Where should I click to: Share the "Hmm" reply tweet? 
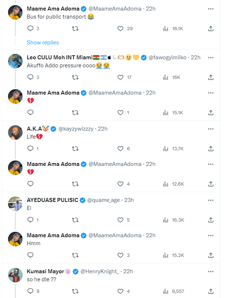coord(211,255)
